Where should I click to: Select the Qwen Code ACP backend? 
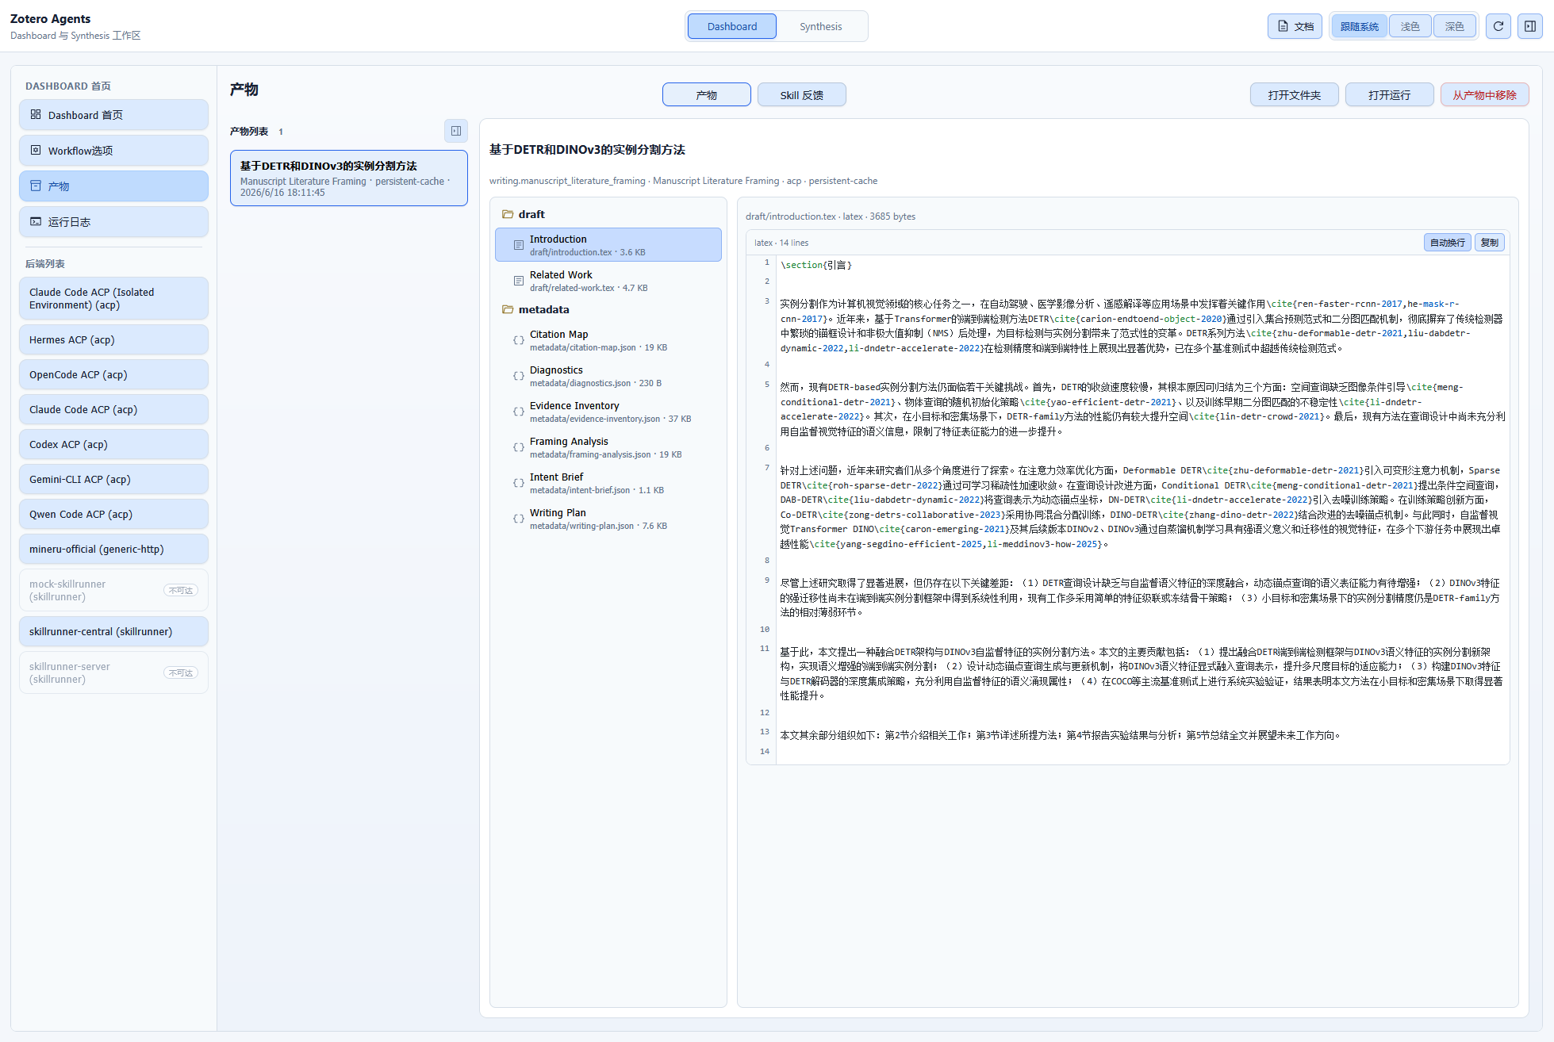click(x=113, y=514)
